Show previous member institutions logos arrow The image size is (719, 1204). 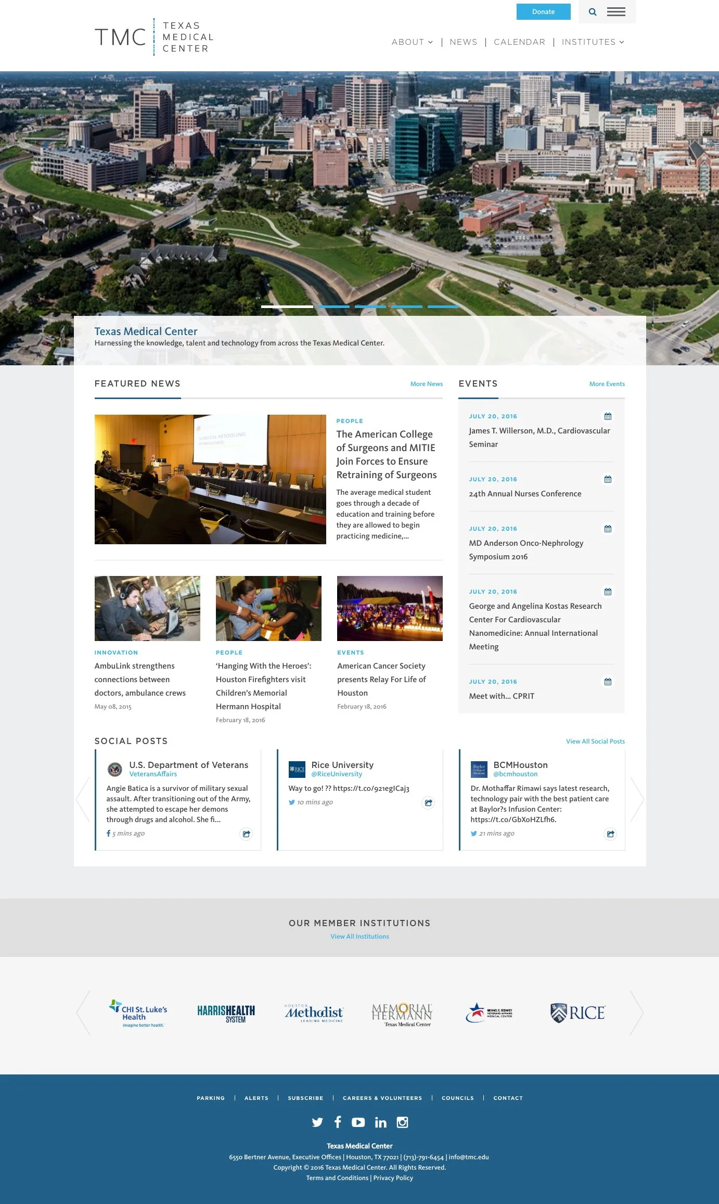click(83, 1013)
